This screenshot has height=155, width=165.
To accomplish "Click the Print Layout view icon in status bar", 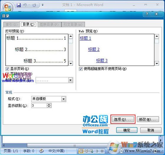I will coord(81,151).
